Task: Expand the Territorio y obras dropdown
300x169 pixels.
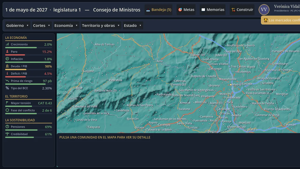Action: point(101,26)
